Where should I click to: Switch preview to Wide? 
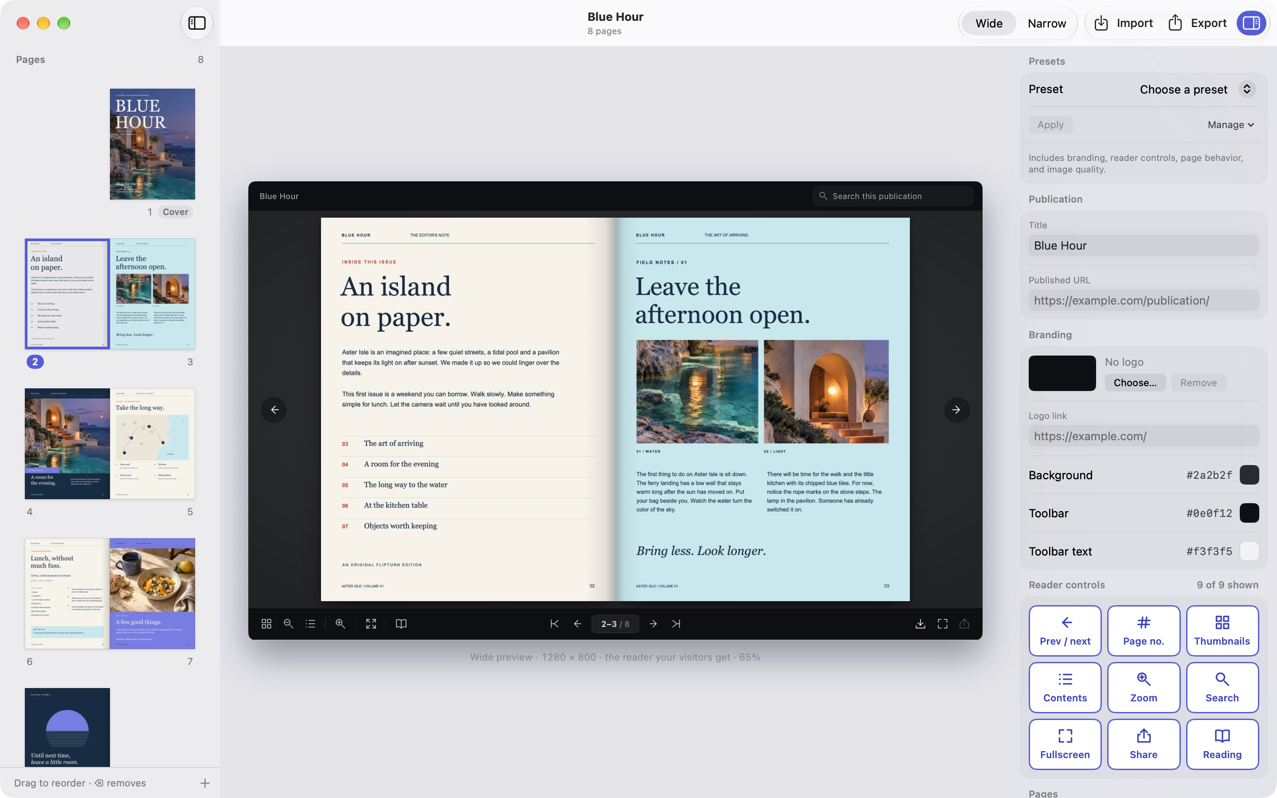[989, 23]
